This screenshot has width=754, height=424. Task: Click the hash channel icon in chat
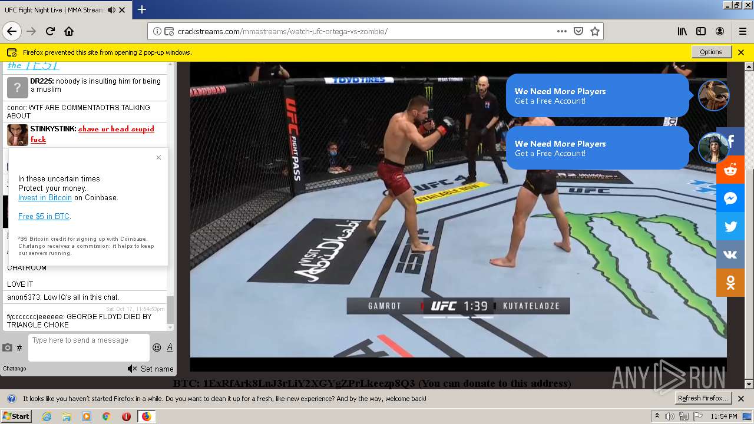[x=19, y=348]
